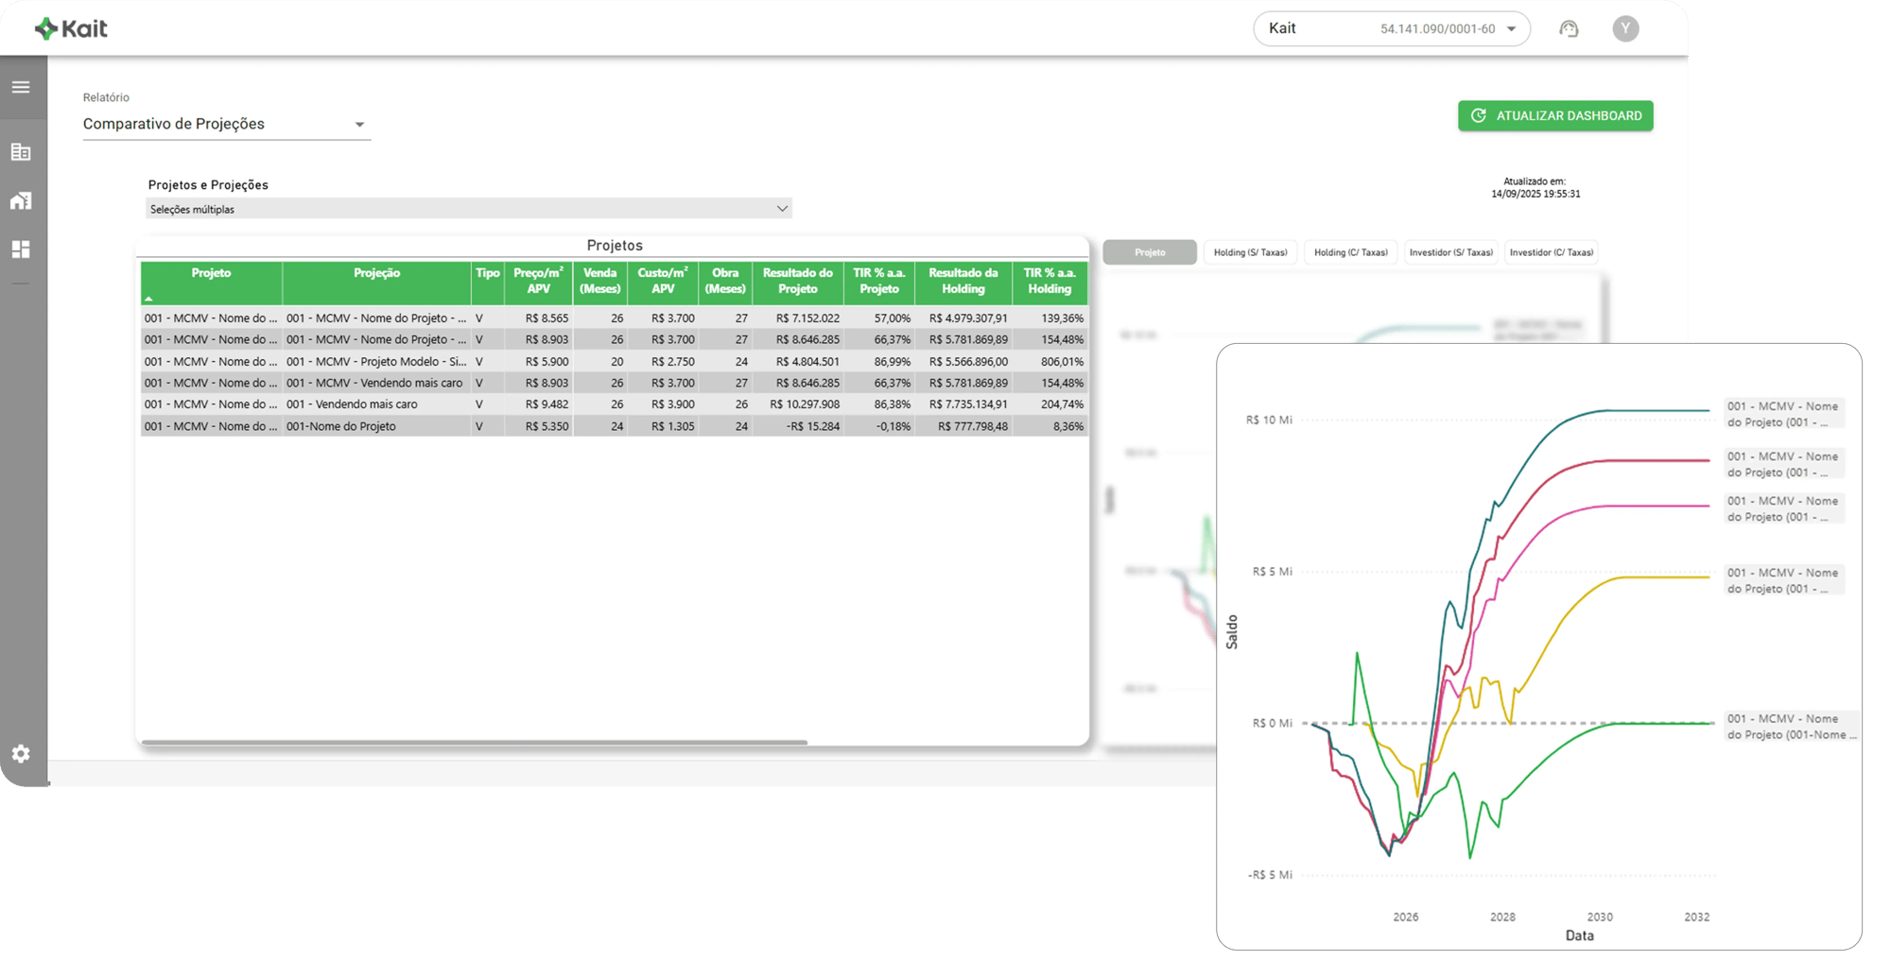Image resolution: width=1891 pixels, height=979 pixels.
Task: Open the user avatar Y menu
Action: pyautogui.click(x=1625, y=29)
